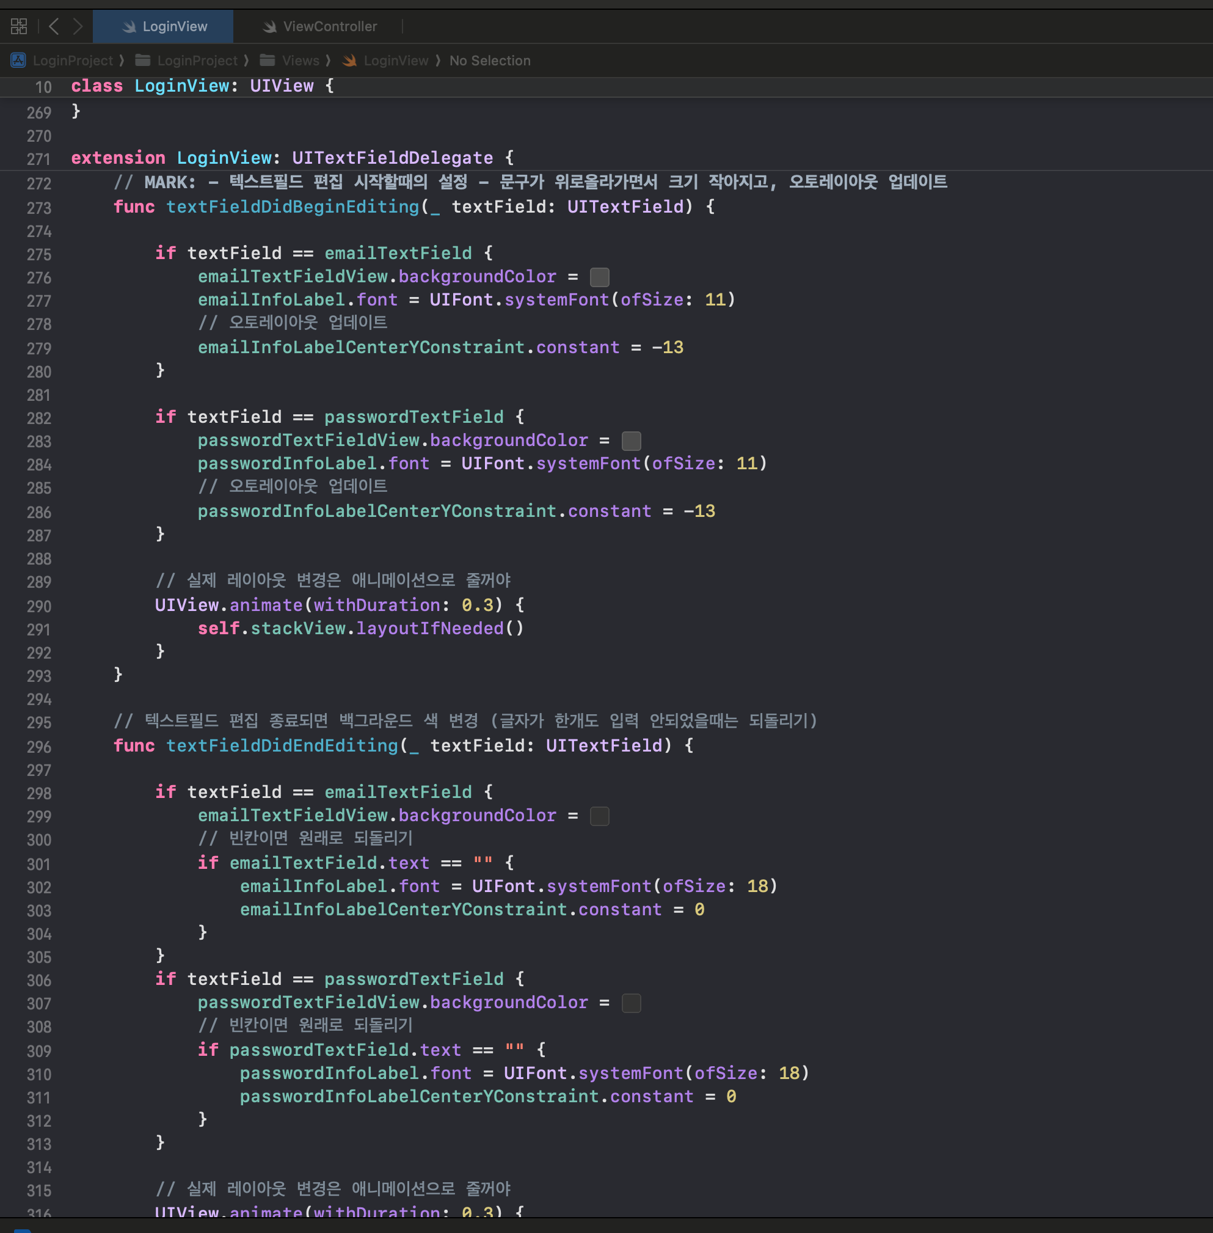Click the LoginProject project icon in breadcrumb

18,60
